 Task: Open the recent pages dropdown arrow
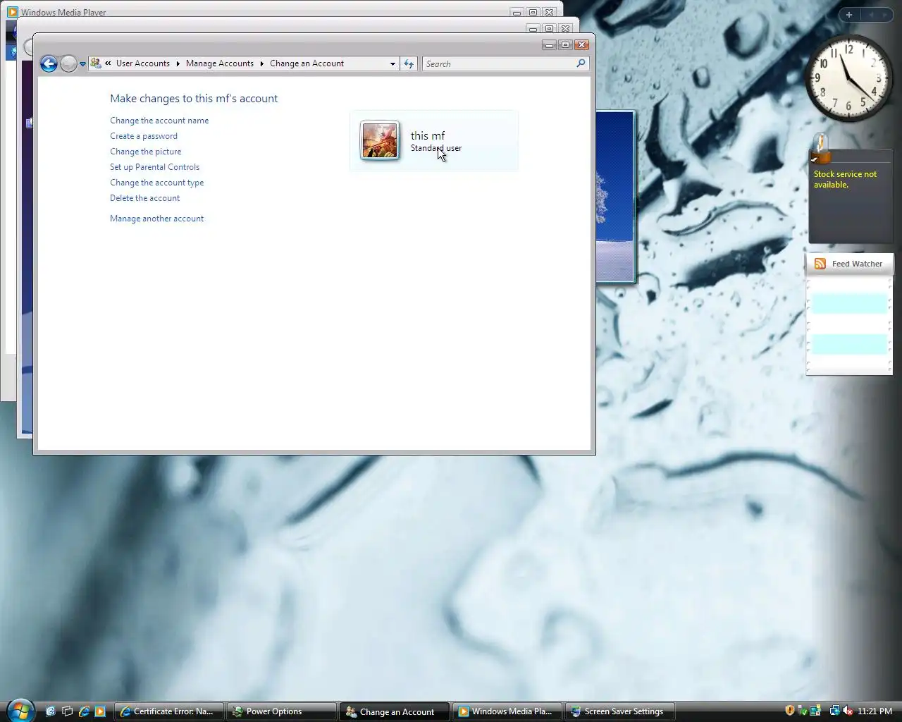pos(82,64)
